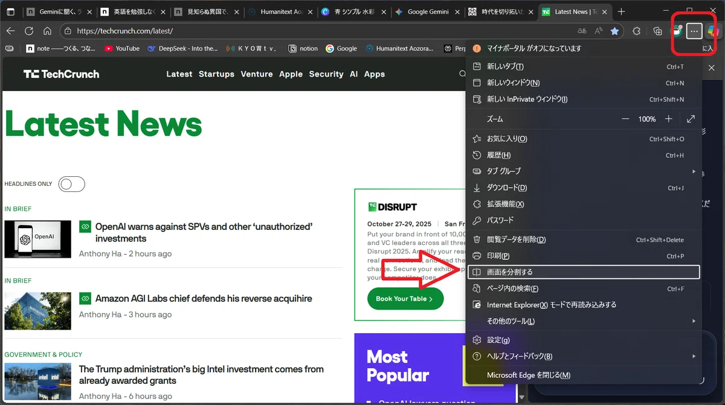This screenshot has height=405, width=725.
Task: Click the TechCrunch logo
Action: click(61, 74)
